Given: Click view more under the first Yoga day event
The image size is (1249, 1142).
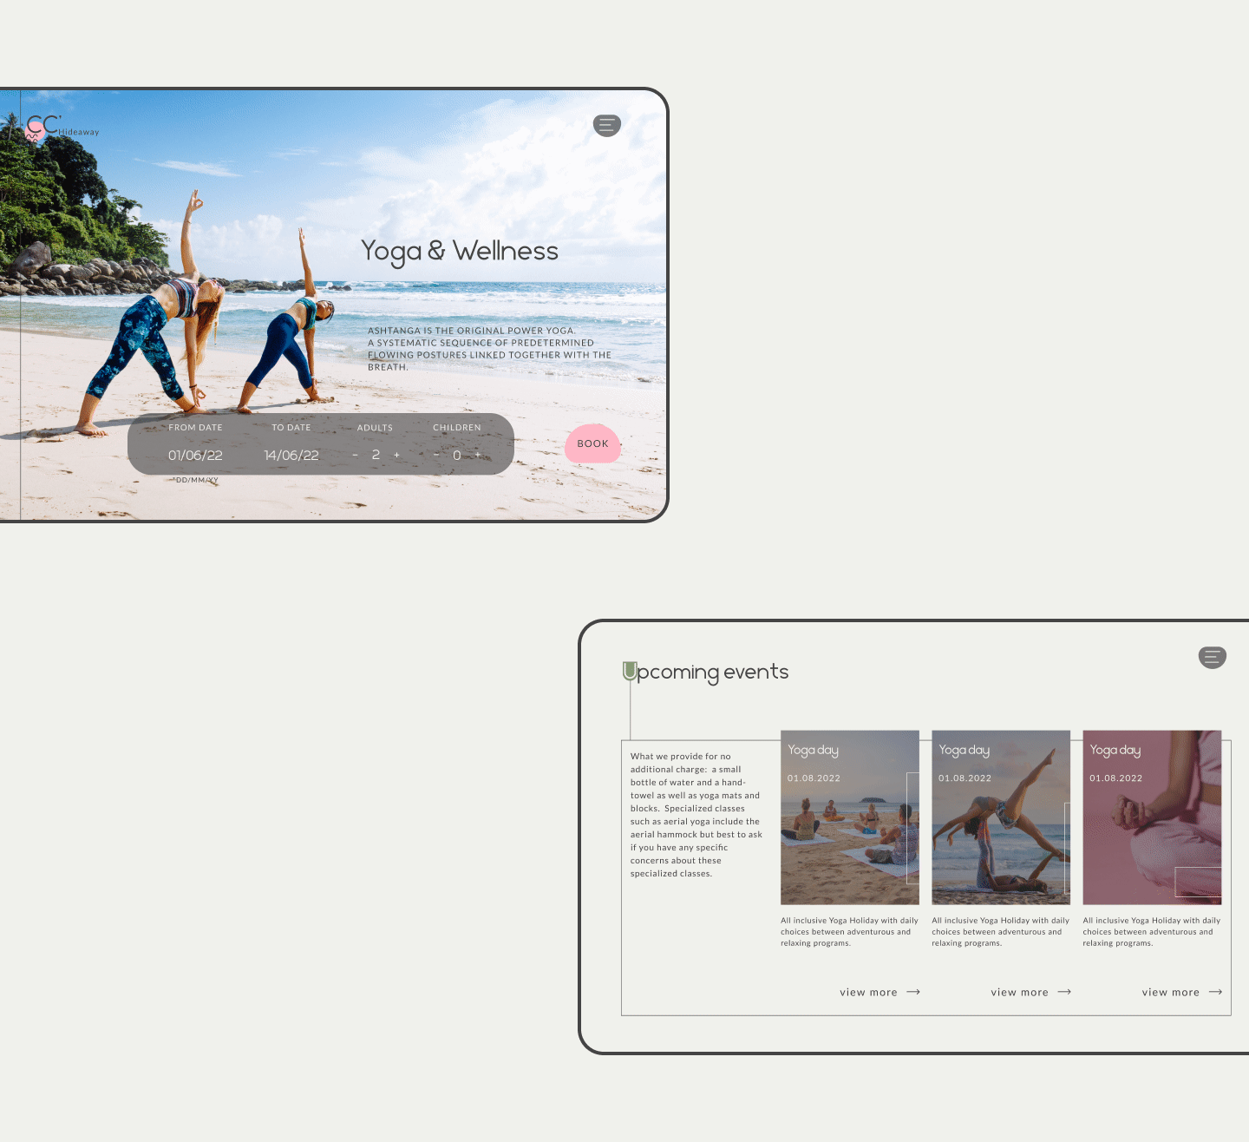Looking at the screenshot, I should (x=868, y=992).
